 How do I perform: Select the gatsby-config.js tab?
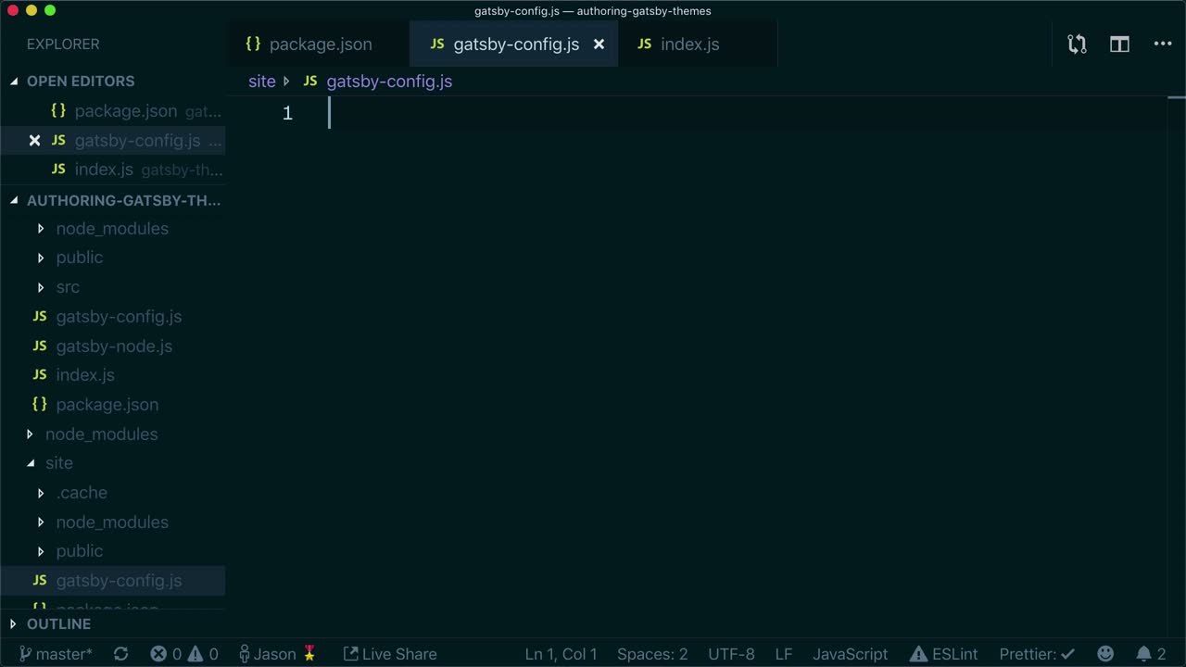click(x=513, y=44)
